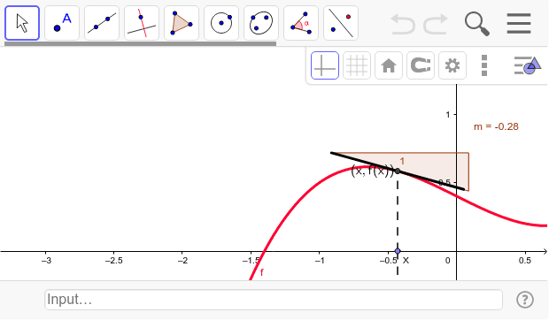549x320 pixels.
Task: Click the tangent point (x, f(x))
Action: coord(398,171)
